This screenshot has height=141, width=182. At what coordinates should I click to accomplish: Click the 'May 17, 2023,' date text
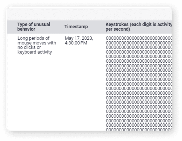[79, 38]
